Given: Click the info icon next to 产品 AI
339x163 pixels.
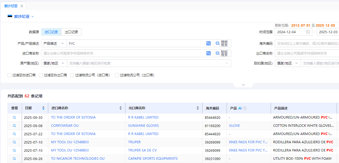Looking at the screenshot, I should [x=245, y=108].
